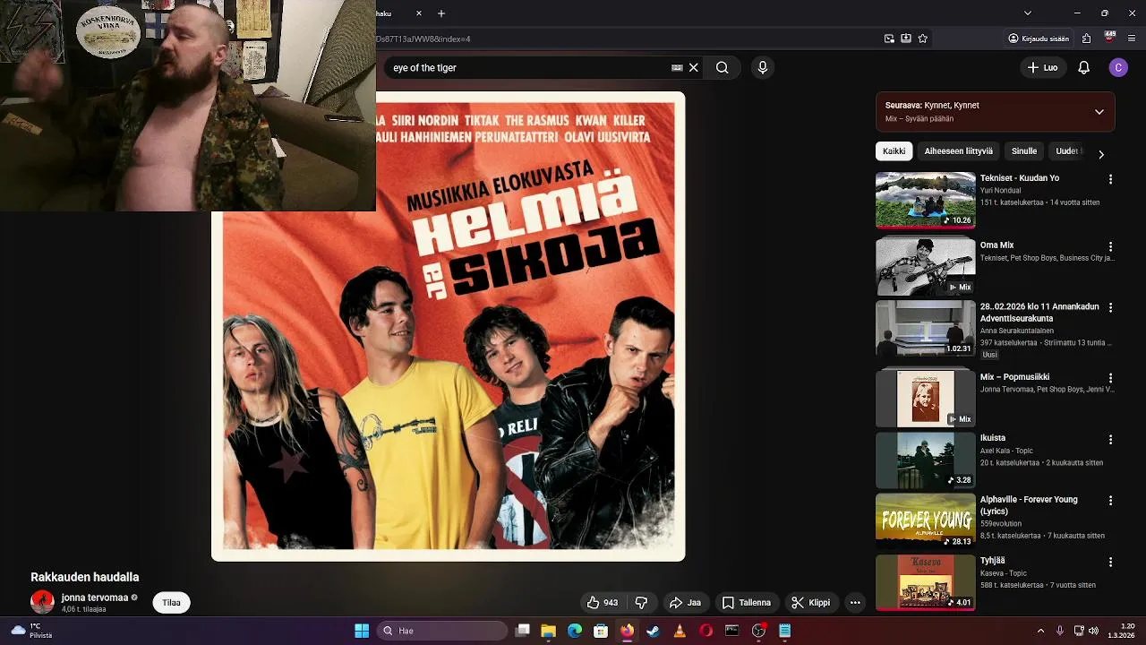Screen dimensions: 1146x645
Task: Click the YouTube search magnifier button
Action: 722,67
